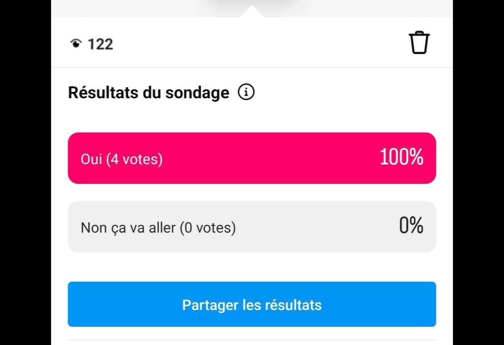Open the viewer list showing 122

pos(92,44)
